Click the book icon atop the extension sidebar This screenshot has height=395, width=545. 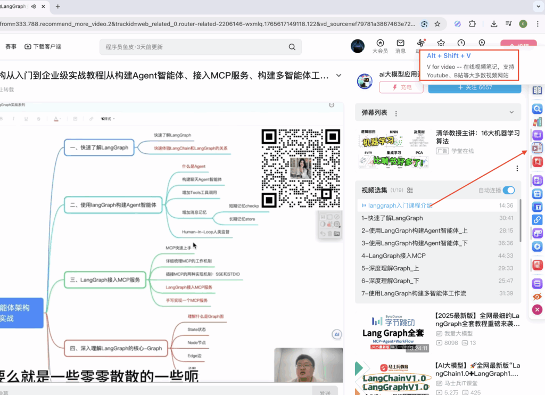[537, 90]
